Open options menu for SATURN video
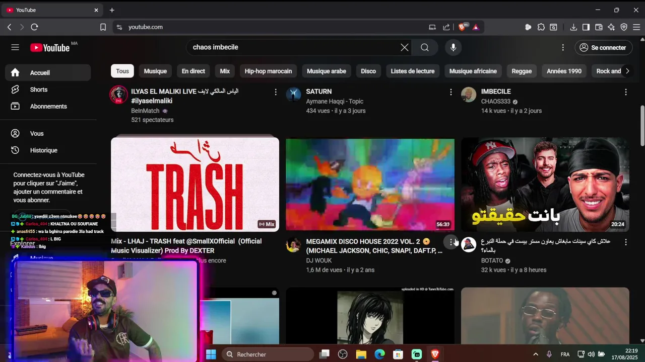The height and width of the screenshot is (362, 645). tap(450, 92)
